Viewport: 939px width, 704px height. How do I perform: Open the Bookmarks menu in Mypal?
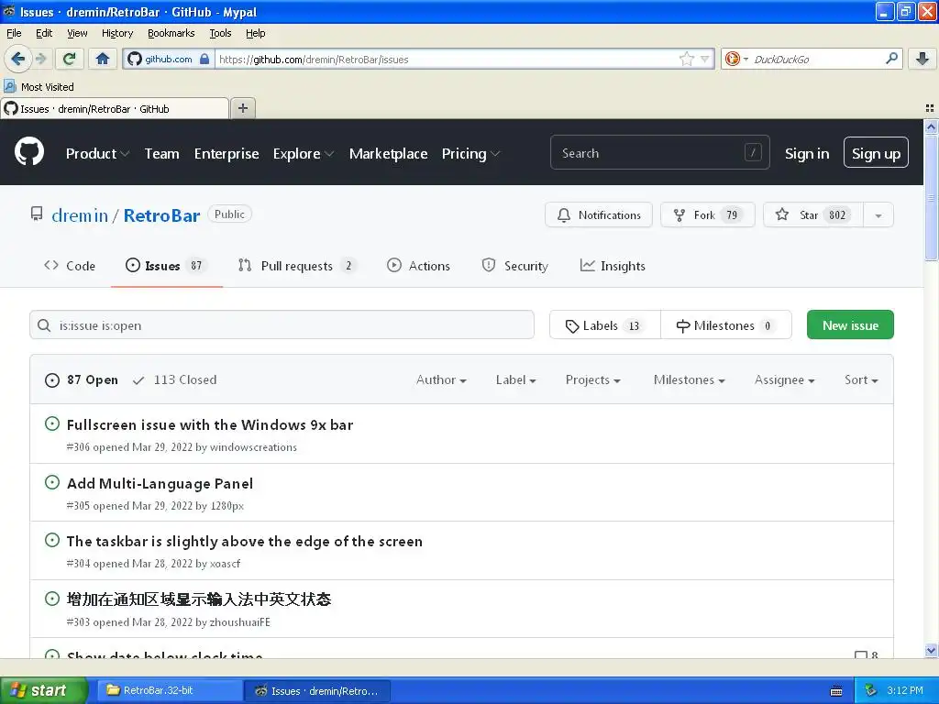(171, 33)
